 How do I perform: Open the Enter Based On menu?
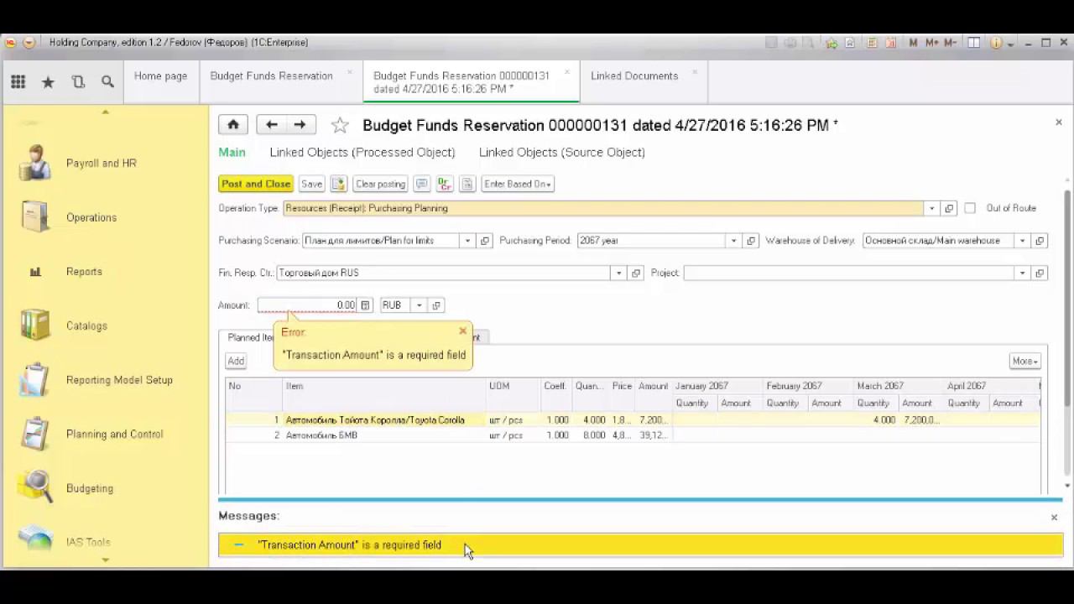tap(517, 184)
